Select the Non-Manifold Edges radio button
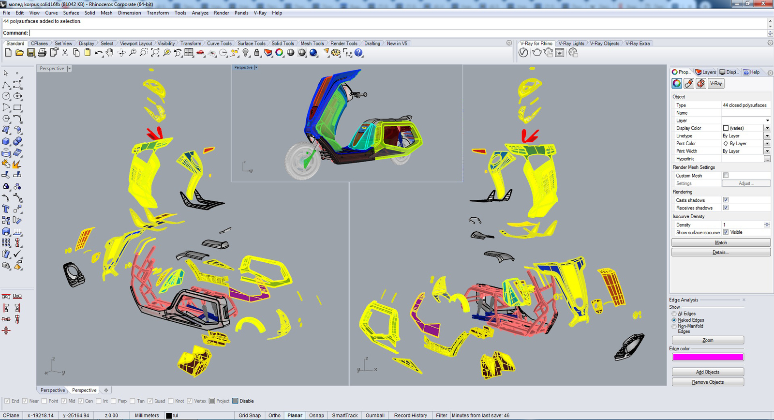The image size is (774, 420). [x=674, y=327]
